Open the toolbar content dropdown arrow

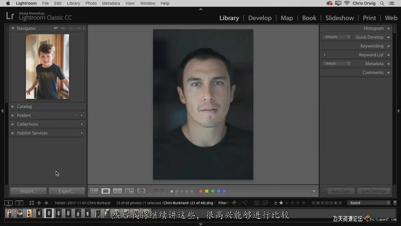tap(314, 191)
